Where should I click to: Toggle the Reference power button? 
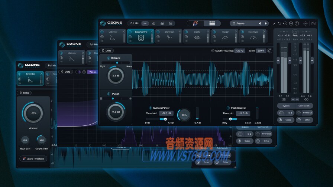coord(299,113)
